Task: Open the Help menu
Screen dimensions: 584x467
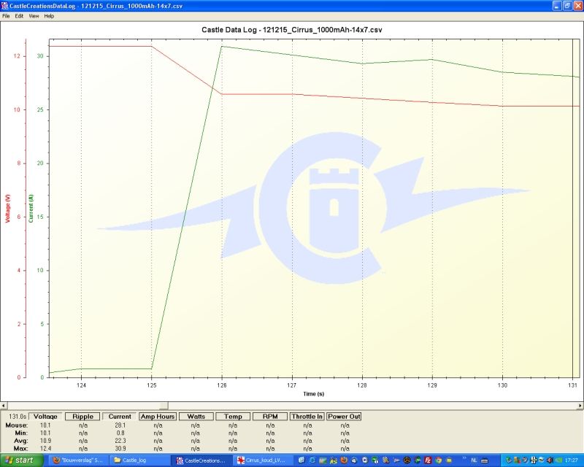Action: coord(49,16)
